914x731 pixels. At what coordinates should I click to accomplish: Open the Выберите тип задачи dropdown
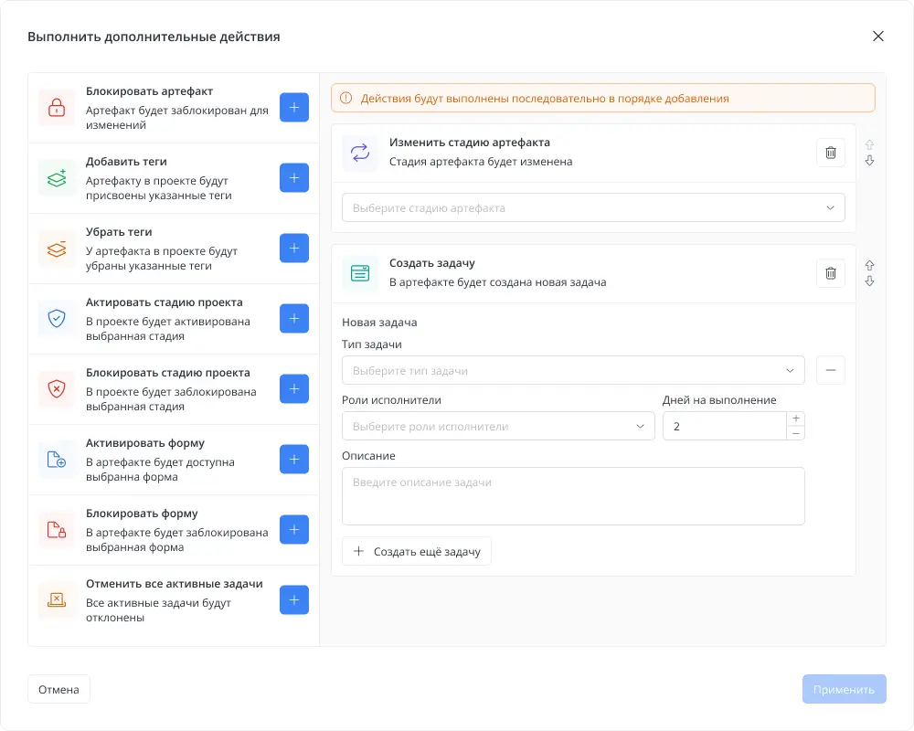pyautogui.click(x=574, y=370)
